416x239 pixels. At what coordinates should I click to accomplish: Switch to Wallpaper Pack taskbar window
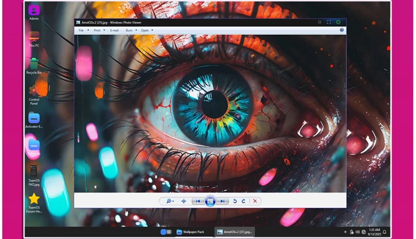pos(190,232)
